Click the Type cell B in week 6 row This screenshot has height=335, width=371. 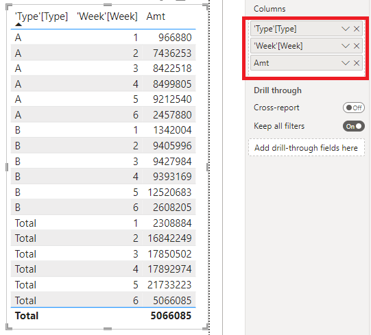point(18,208)
